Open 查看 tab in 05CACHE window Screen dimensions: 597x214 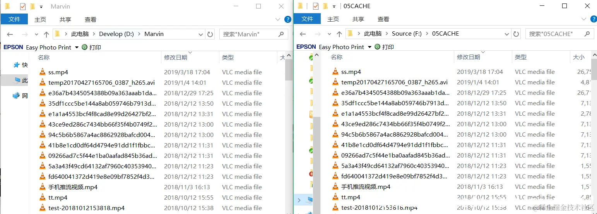pyautogui.click(x=383, y=19)
